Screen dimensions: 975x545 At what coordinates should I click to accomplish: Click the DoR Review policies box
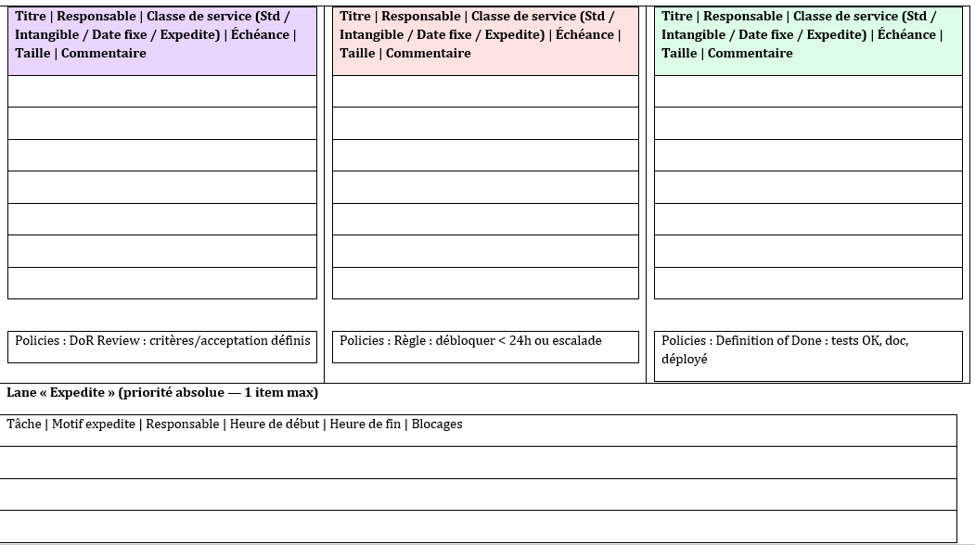coord(162,347)
